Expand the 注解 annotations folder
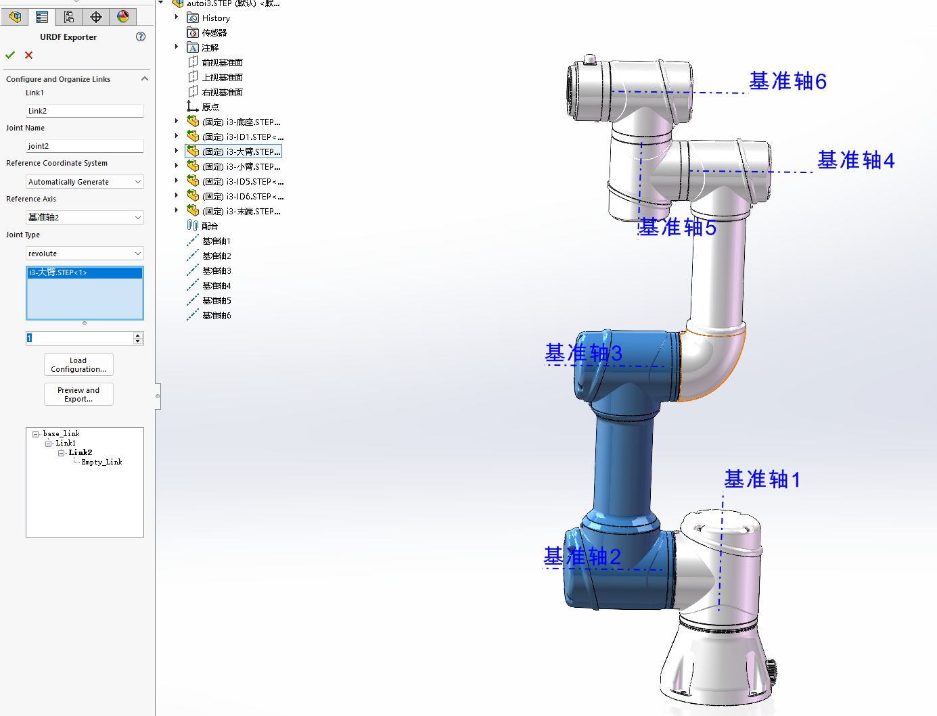This screenshot has height=716, width=937. pos(175,47)
